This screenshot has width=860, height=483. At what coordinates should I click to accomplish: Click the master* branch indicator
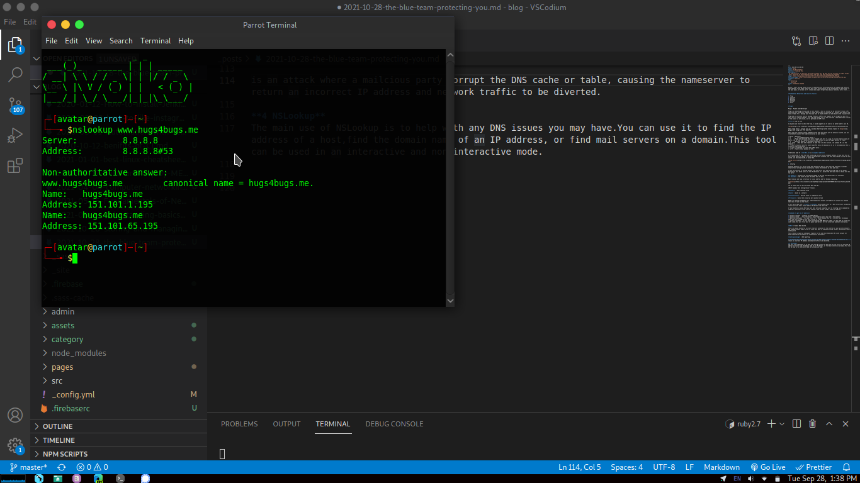pyautogui.click(x=28, y=467)
